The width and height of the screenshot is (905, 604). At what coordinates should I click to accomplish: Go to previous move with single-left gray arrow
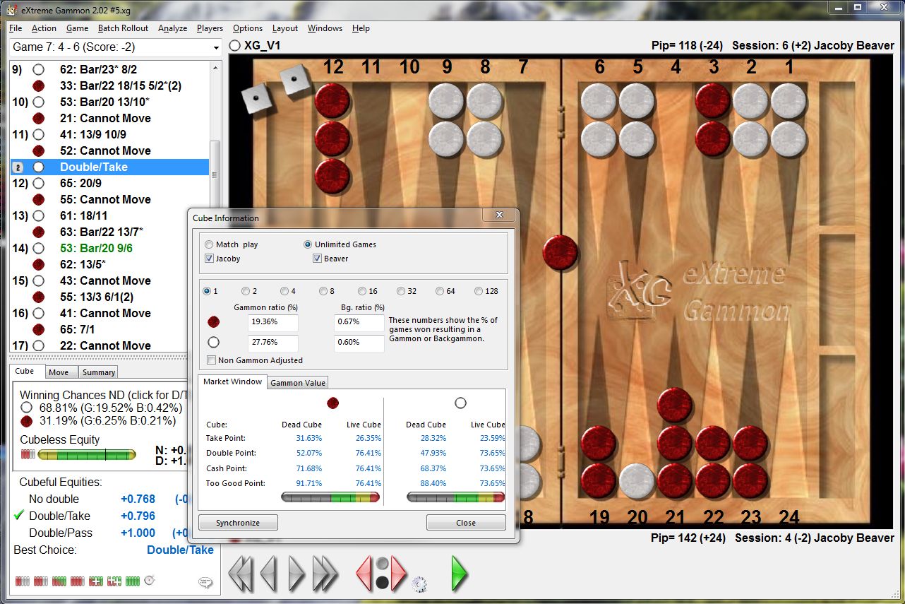[x=268, y=573]
